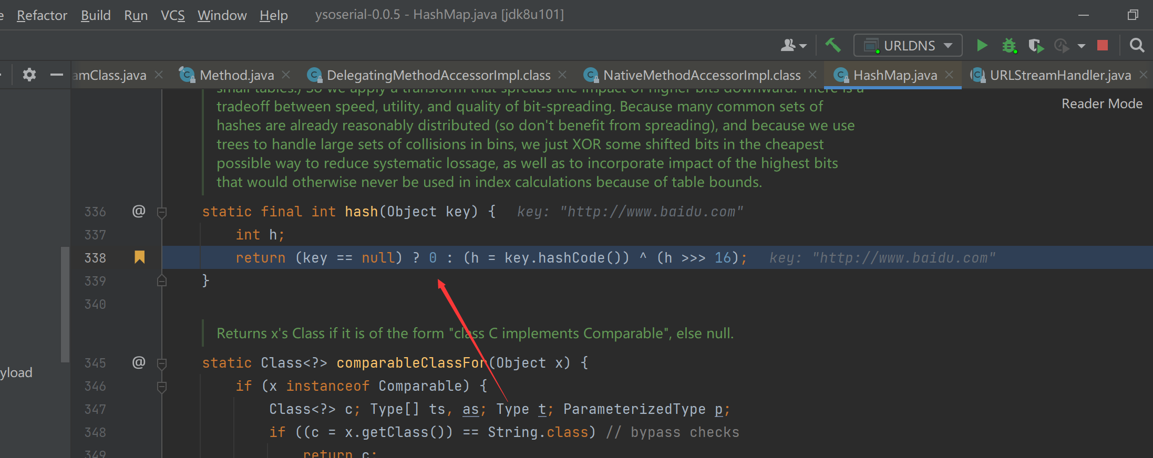This screenshot has height=458, width=1153.
Task: Click the red Stop button
Action: (x=1103, y=46)
